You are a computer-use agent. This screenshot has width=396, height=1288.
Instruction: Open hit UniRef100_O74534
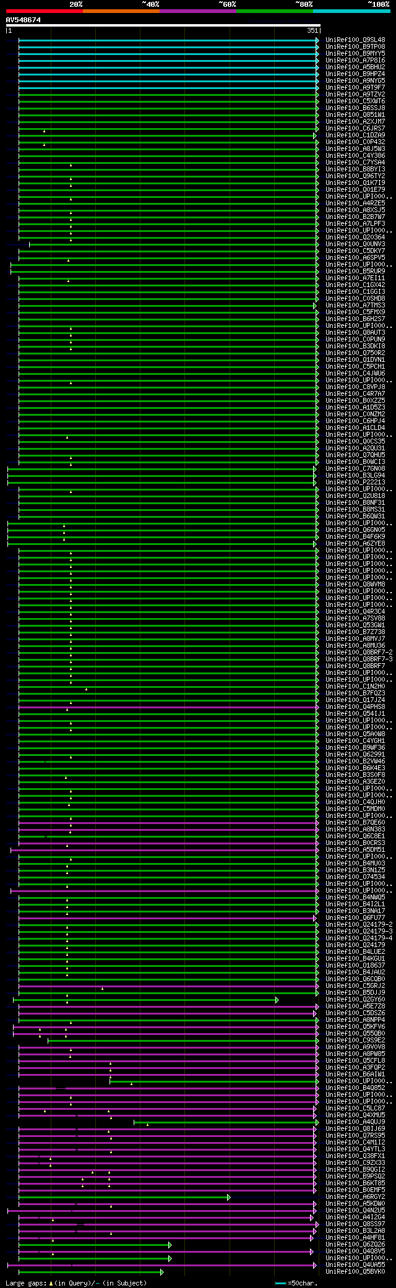tap(355, 877)
